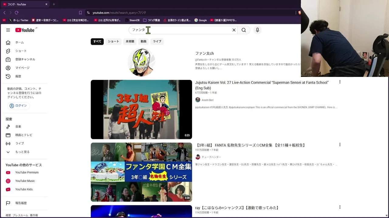This screenshot has width=389, height=218.
Task: Clear the search box with the X icon
Action: [x=234, y=30]
